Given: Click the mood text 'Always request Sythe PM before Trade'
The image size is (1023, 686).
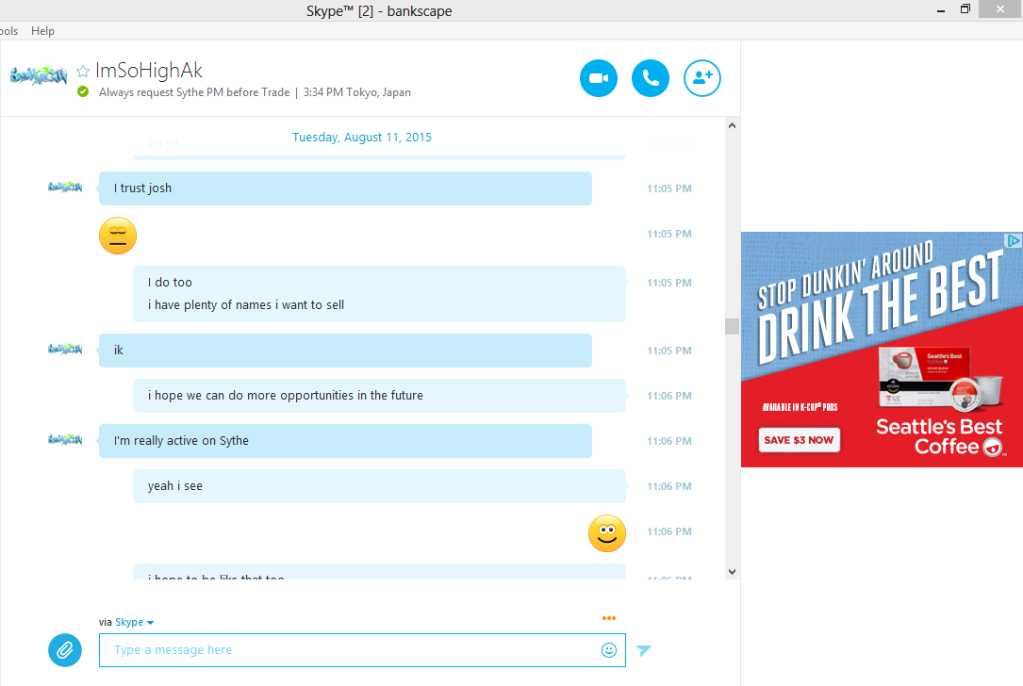Looking at the screenshot, I should 194,92.
